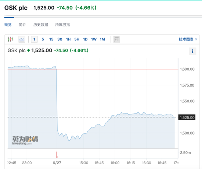
Task: Select the 1 minute interval
Action: [34, 39]
